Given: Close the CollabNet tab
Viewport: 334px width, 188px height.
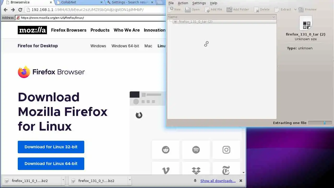Looking at the screenshot, I should (x=102, y=2).
